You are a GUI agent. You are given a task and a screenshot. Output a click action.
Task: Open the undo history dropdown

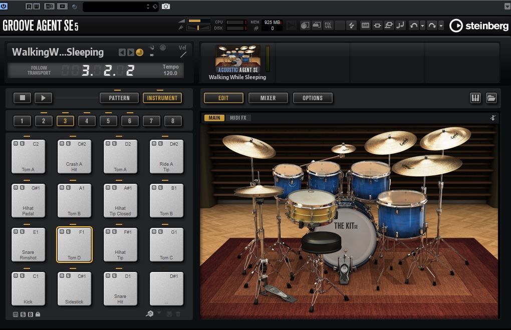click(x=422, y=26)
